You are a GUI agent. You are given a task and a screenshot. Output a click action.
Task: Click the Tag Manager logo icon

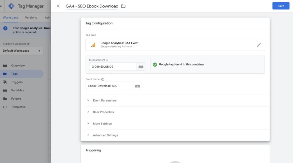(x=11, y=6)
